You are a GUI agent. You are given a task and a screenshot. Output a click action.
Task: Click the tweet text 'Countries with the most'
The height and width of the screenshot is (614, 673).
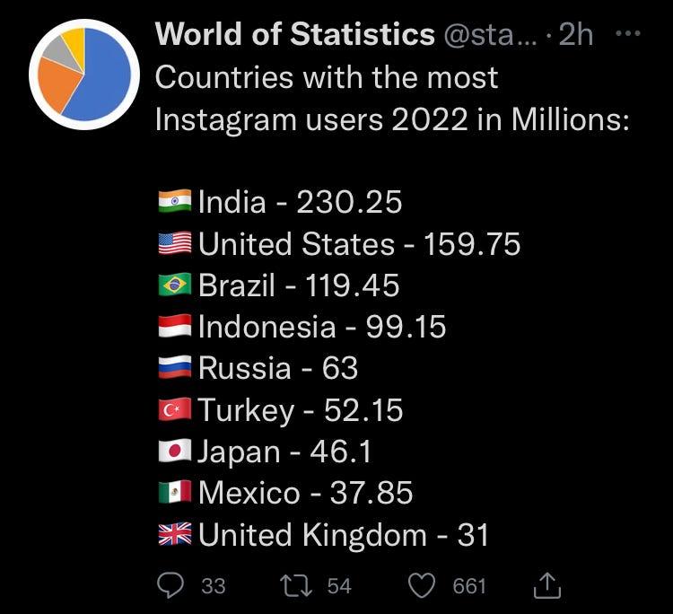click(327, 77)
